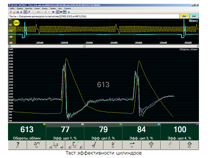This screenshot has height=158, width=210.
Task: Compress vertical axis with F4 left stepper
Action: click(69, 147)
